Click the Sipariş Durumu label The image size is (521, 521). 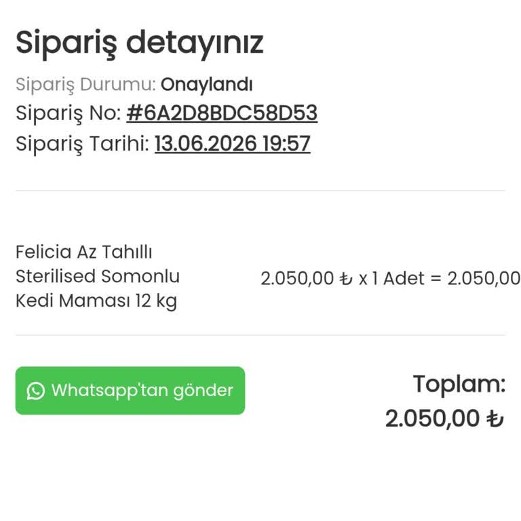point(85,84)
